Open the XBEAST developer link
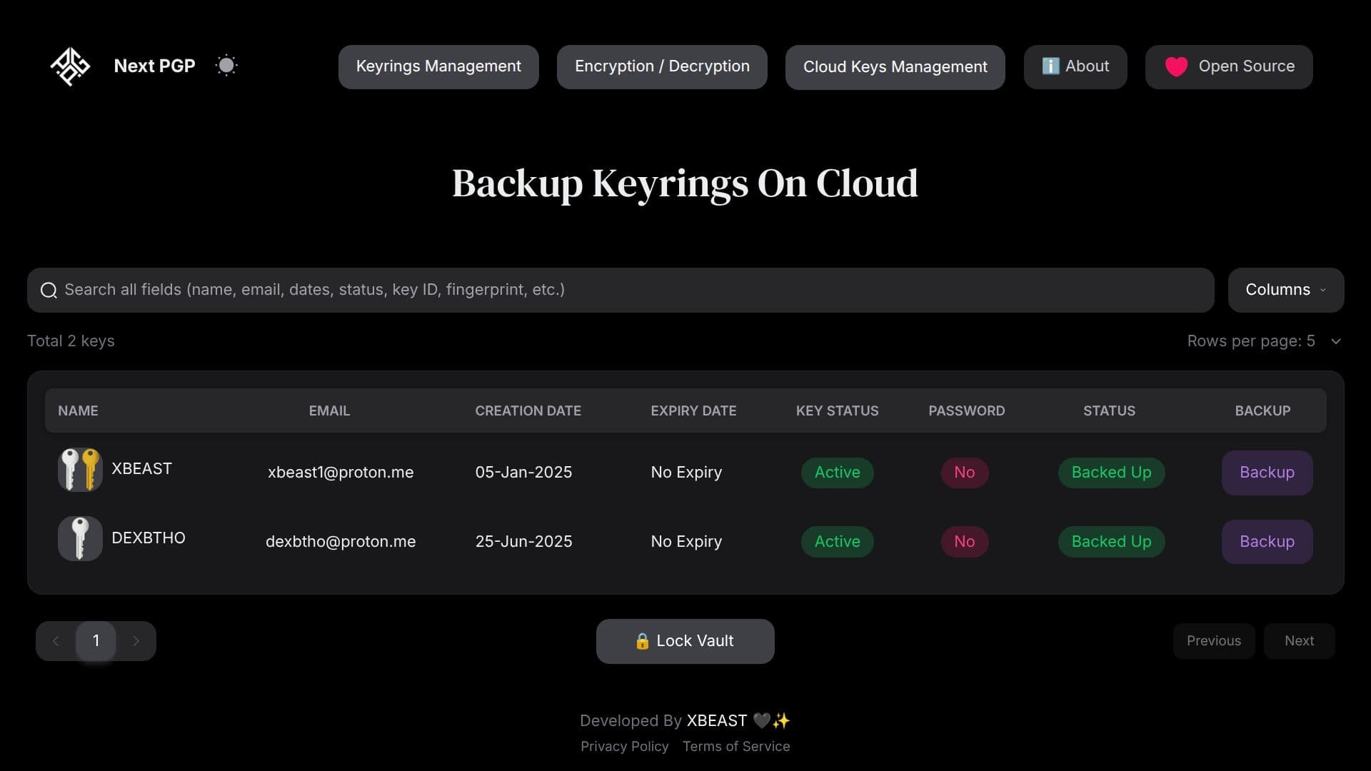The image size is (1371, 771). pyautogui.click(x=716, y=721)
